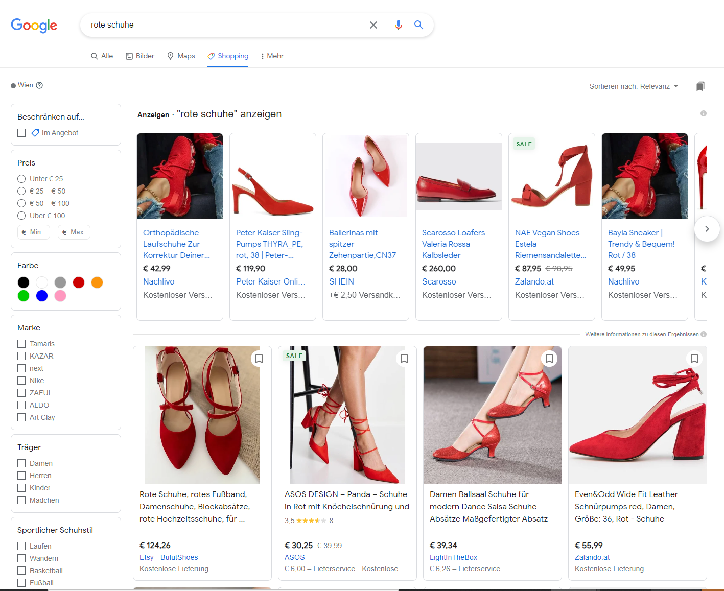Filter by the pink color swatch
This screenshot has width=724, height=591.
[x=60, y=296]
